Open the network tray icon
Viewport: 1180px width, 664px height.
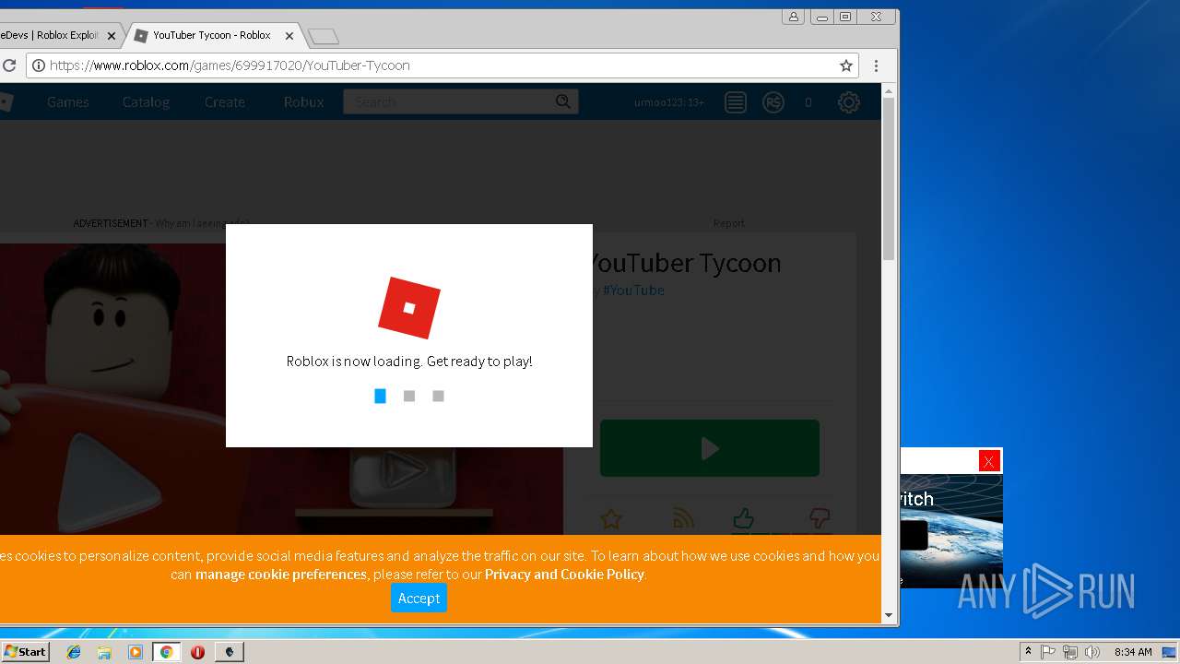pyautogui.click(x=1069, y=652)
